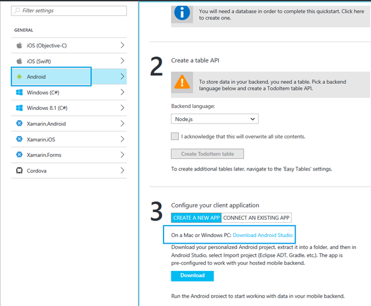Expand the iOS (Objective-C) row chevron

[122, 45]
